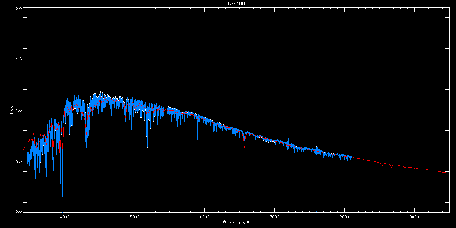Click the 4000 wavelength tick label
This screenshot has width=456, height=228.
click(x=65, y=217)
